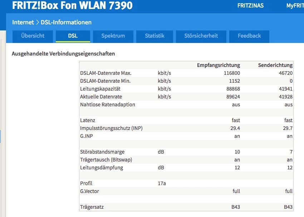This screenshot has width=304, height=217.
Task: Select INP value 29.7
Action: click(288, 128)
